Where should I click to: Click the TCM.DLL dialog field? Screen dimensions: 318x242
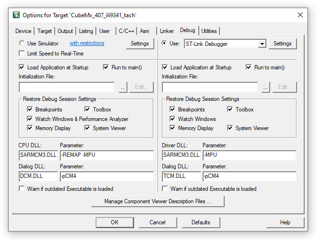tap(182, 176)
